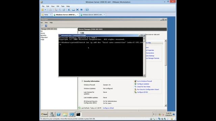This screenshot has height=121, width=216.
Task: Collapse the Security Information section
Action: coord(82,81)
